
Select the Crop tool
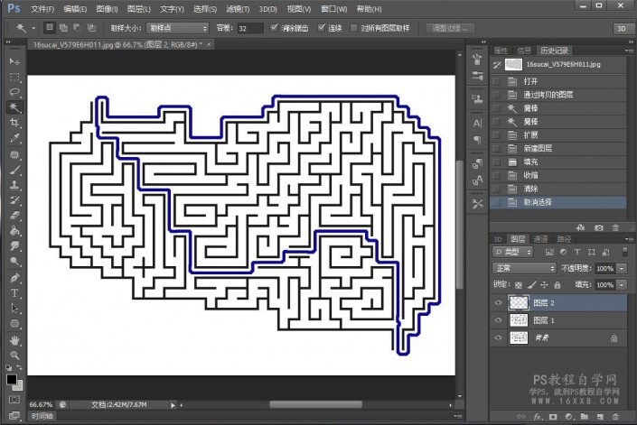(x=15, y=123)
